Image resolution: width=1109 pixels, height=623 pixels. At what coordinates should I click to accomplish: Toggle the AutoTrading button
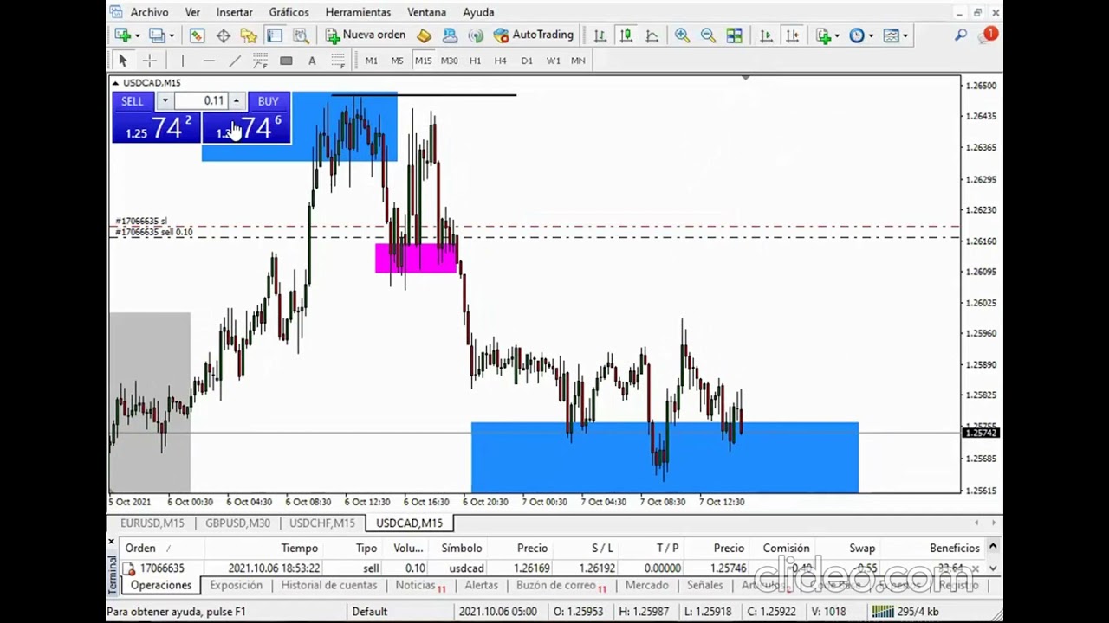pyautogui.click(x=534, y=35)
